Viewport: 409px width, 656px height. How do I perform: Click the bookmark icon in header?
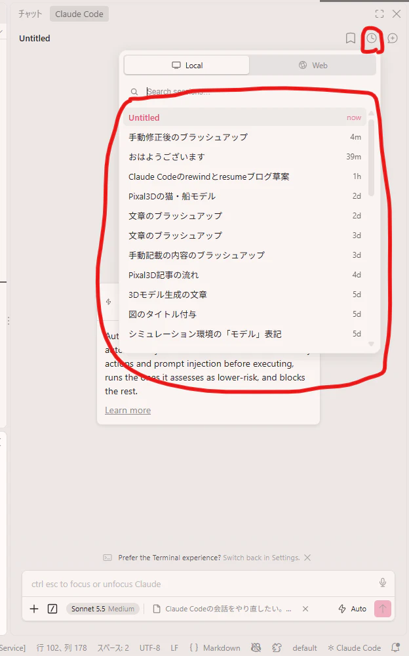[351, 39]
